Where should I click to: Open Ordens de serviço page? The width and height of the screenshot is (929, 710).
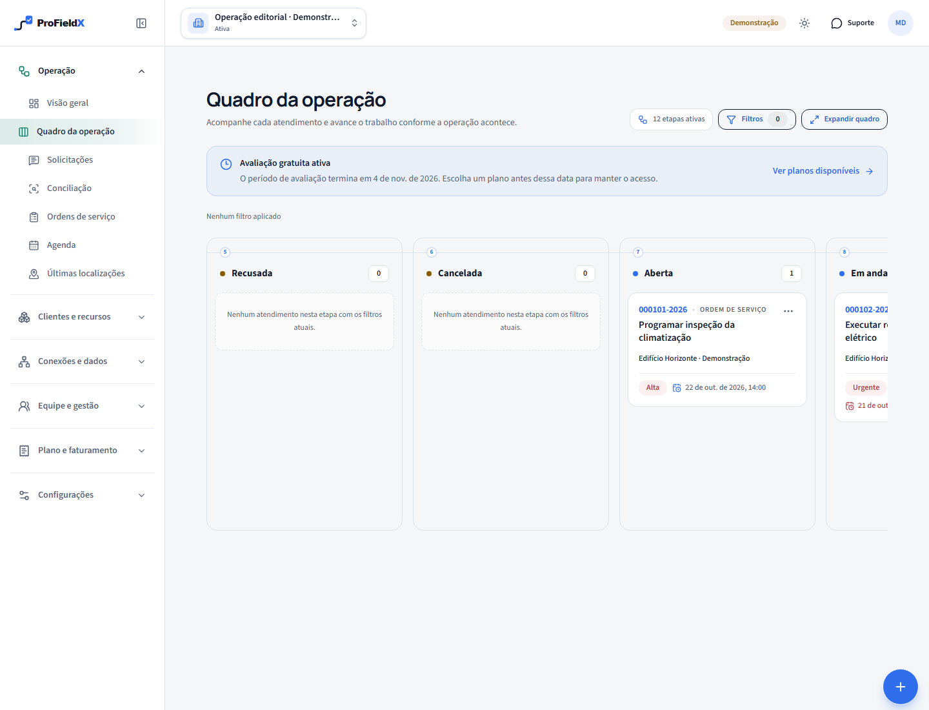tap(83, 217)
